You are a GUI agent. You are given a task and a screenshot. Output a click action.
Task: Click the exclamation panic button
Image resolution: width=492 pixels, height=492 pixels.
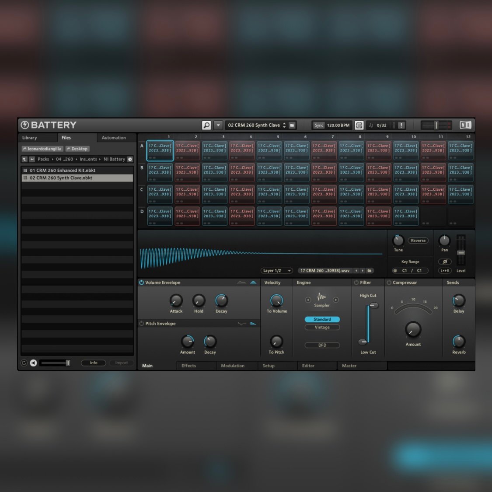[401, 125]
